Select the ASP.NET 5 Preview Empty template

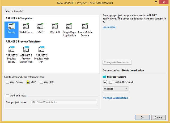pyautogui.click(x=11, y=55)
